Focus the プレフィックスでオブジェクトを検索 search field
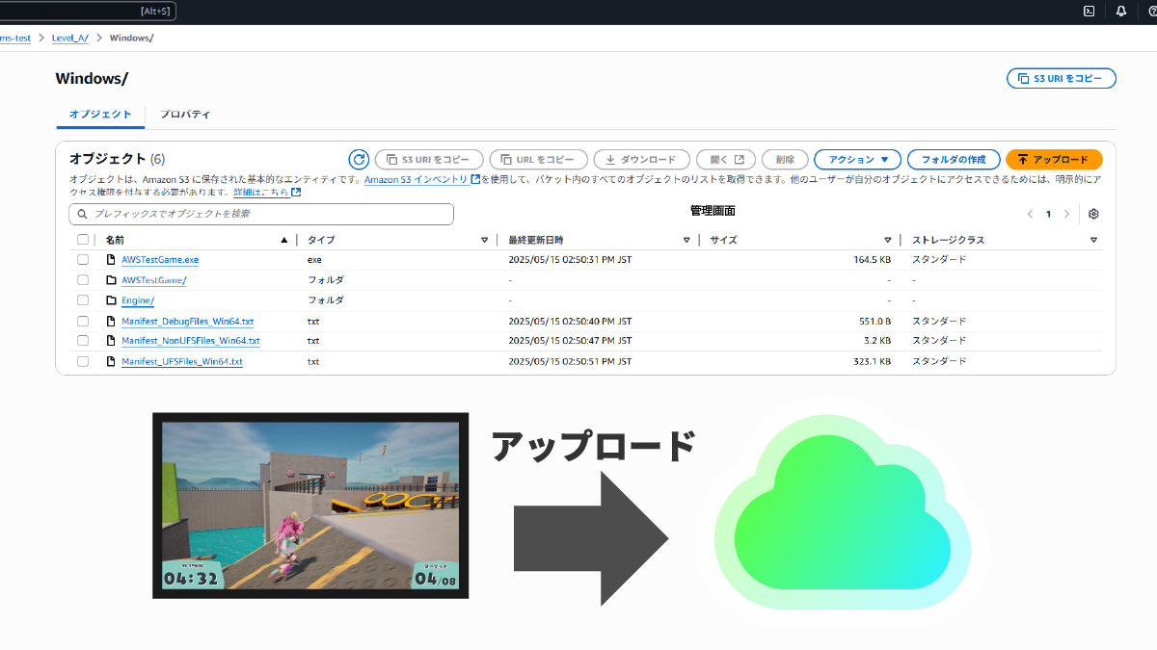The width and height of the screenshot is (1157, 650). [261, 214]
